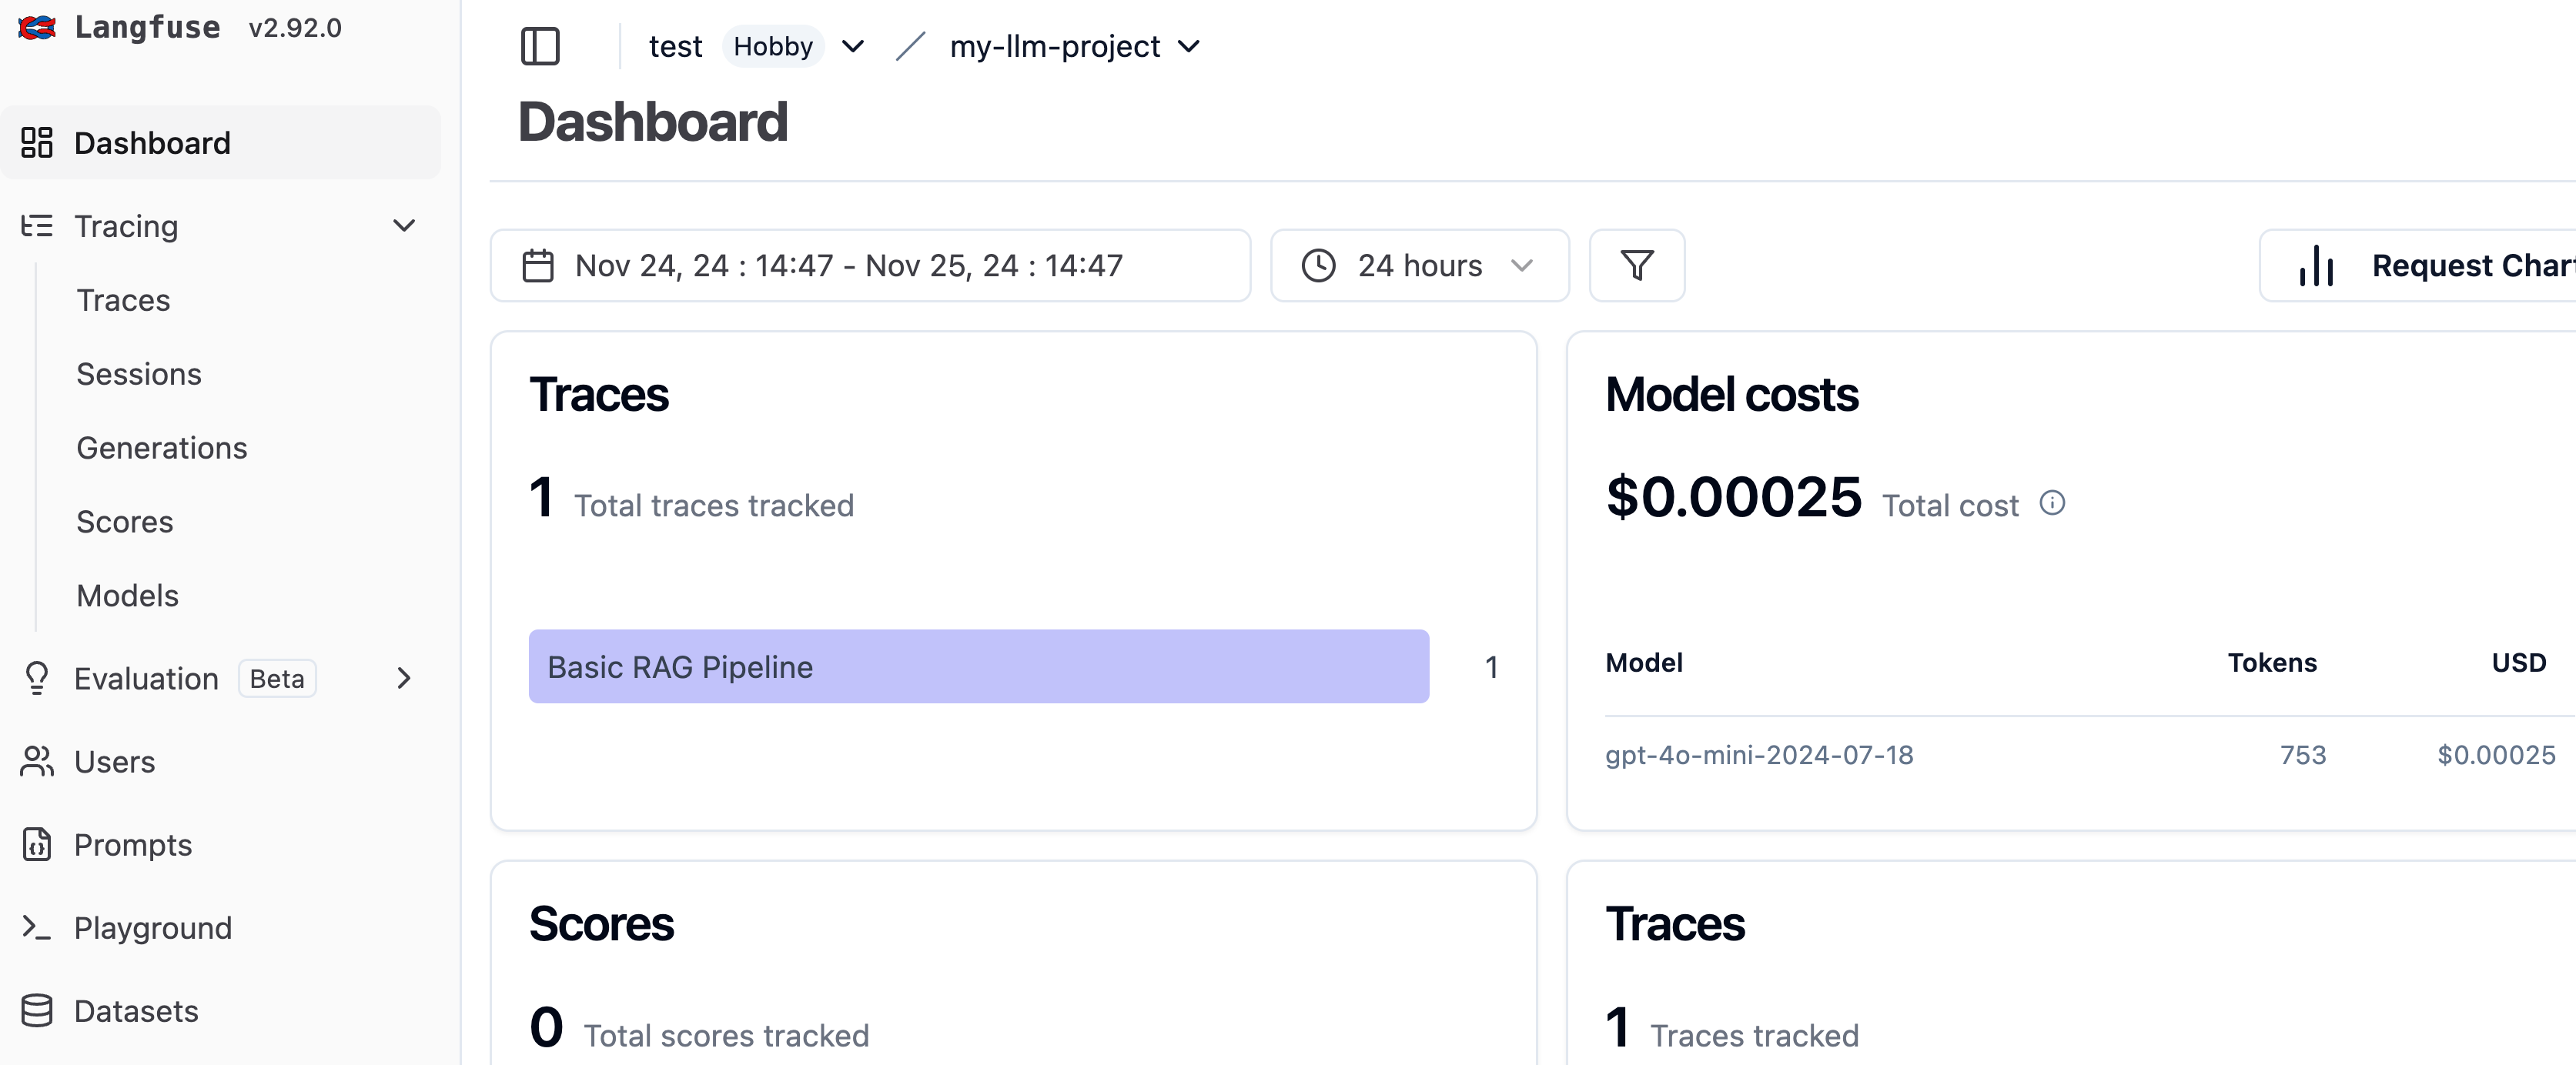Expand the Evaluation Beta section arrow
Screen dimensions: 2576x1065
(404, 679)
